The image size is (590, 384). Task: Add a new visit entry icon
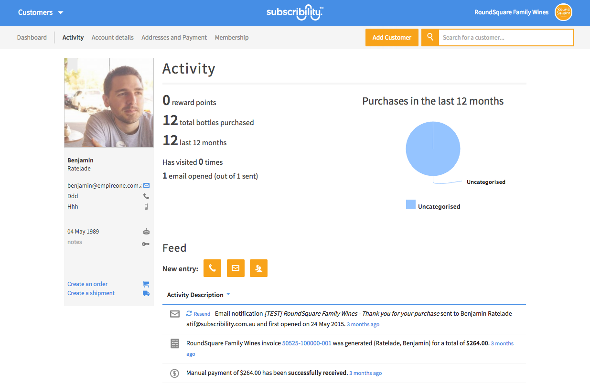point(258,268)
